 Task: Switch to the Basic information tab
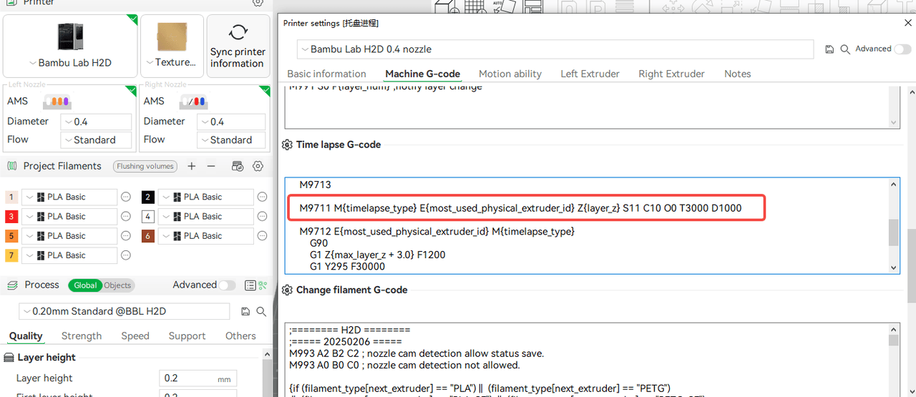pos(326,74)
